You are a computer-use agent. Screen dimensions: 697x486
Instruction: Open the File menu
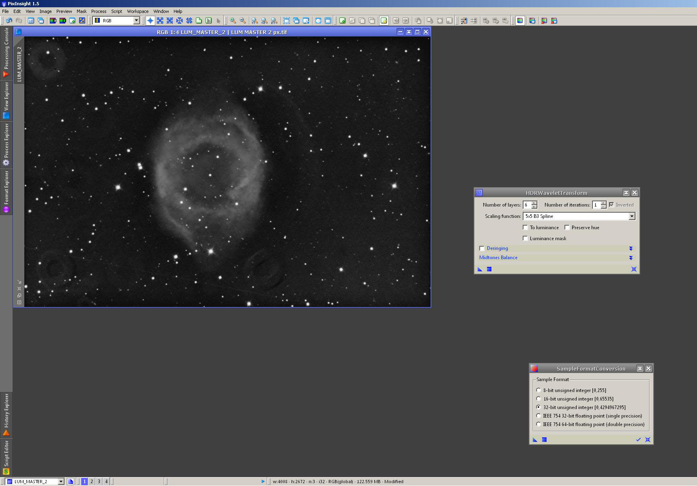[x=5, y=11]
